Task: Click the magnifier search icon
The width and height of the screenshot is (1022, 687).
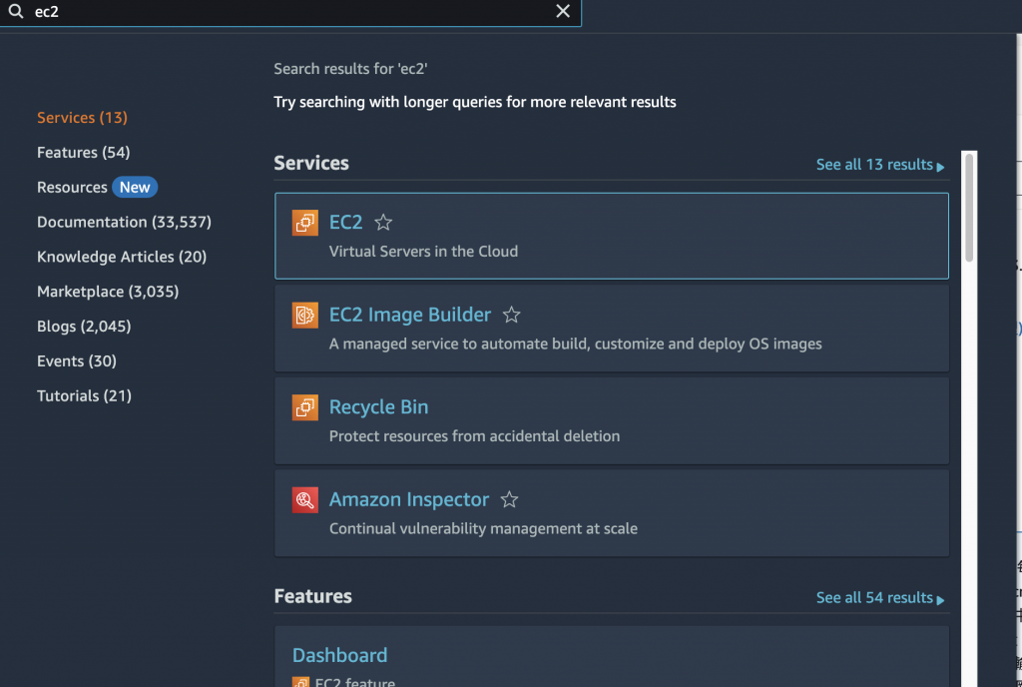Action: point(16,11)
